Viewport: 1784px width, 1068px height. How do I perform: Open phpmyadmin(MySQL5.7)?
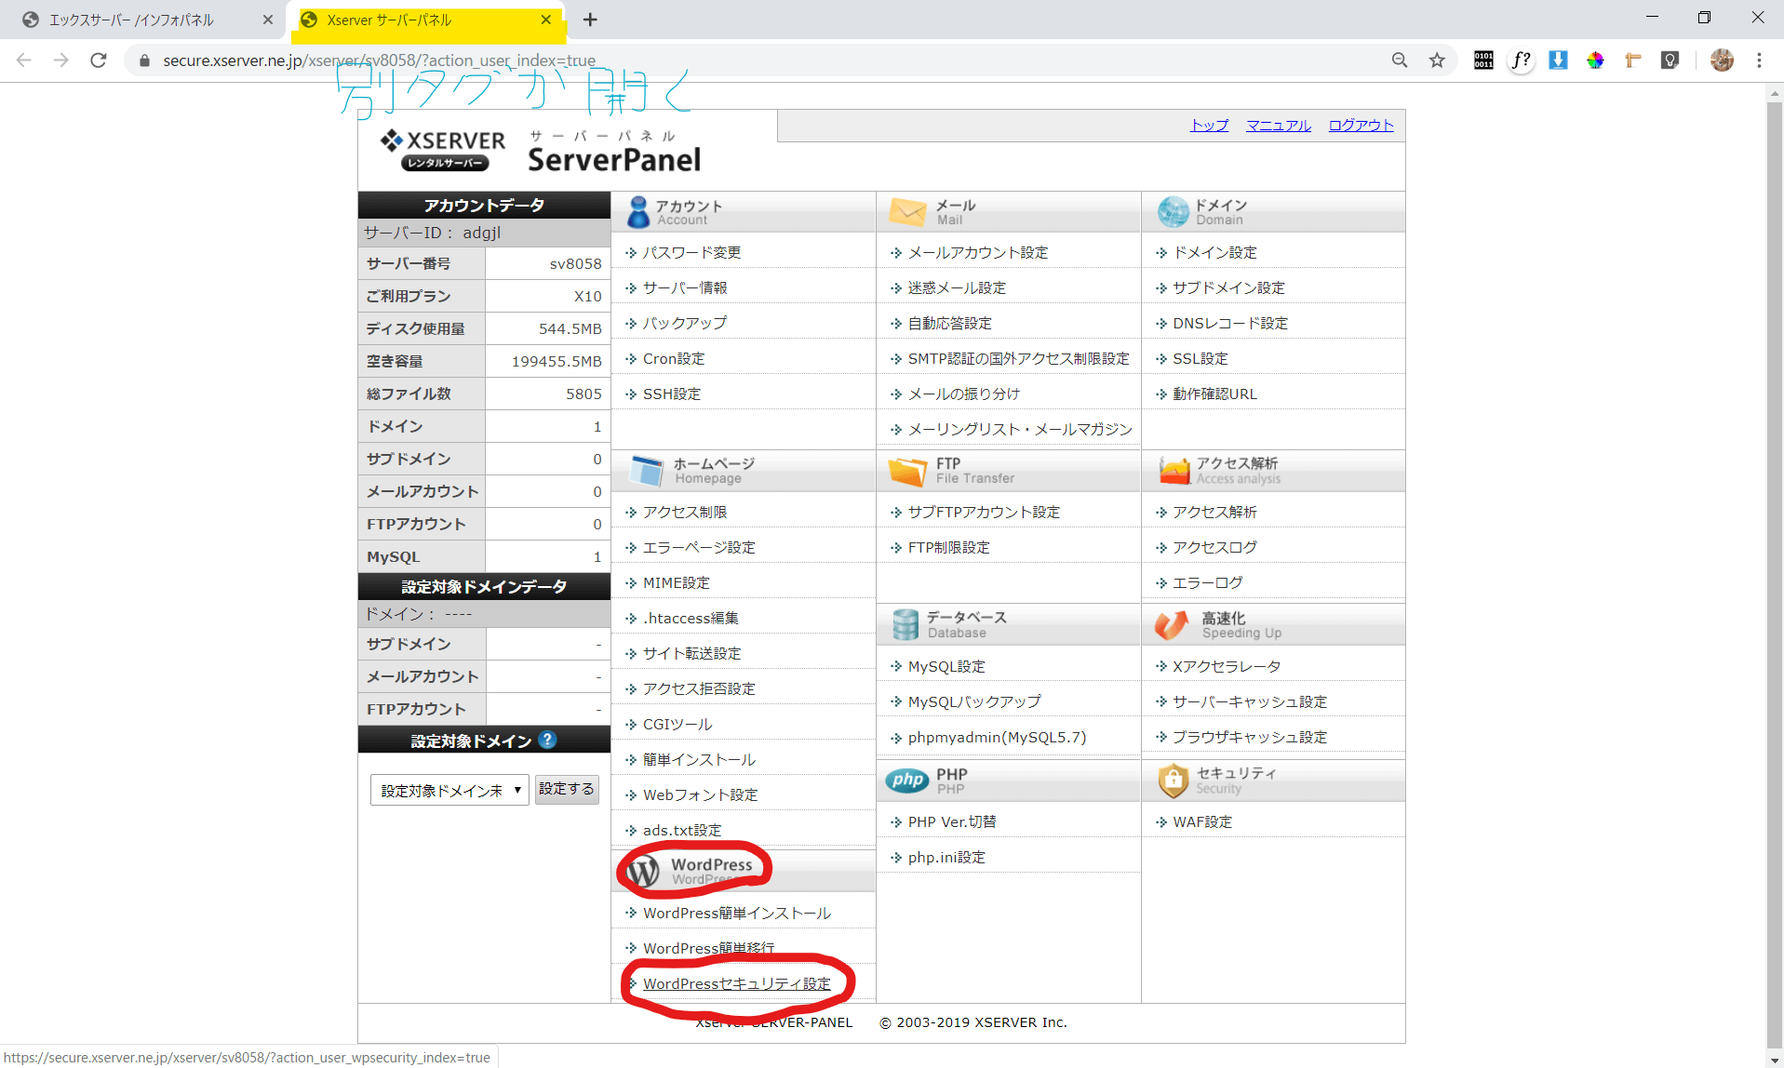[997, 737]
